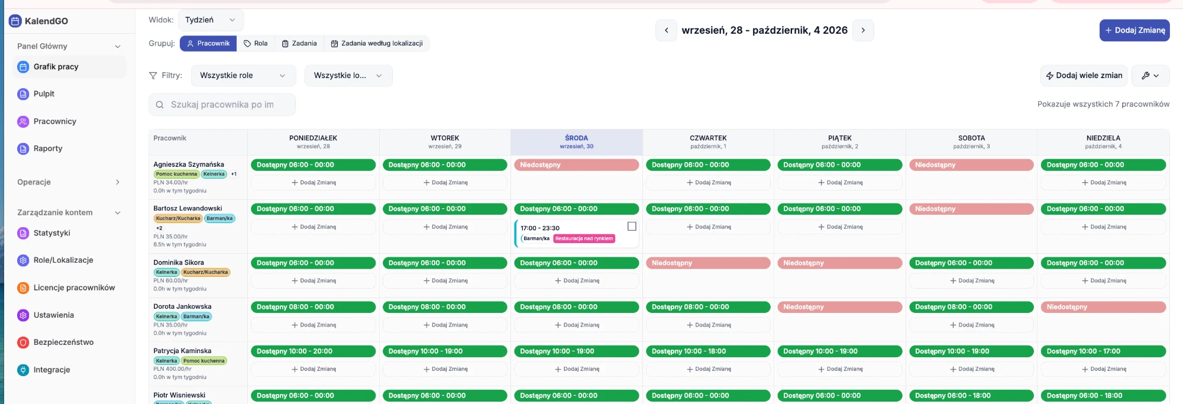This screenshot has height=404, width=1183.
Task: Go to previous week arrow
Action: pos(666,30)
